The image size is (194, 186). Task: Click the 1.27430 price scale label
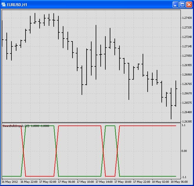(187, 18)
